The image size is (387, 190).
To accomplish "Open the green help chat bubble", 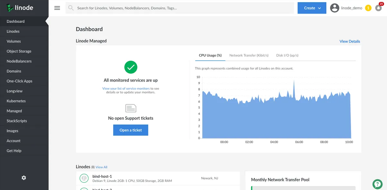I will tap(377, 184).
